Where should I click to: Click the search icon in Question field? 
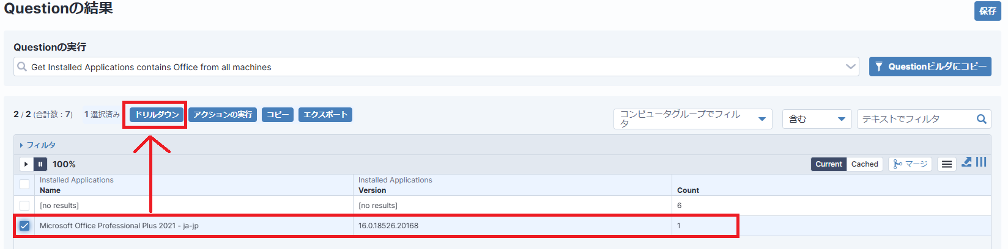tap(22, 67)
